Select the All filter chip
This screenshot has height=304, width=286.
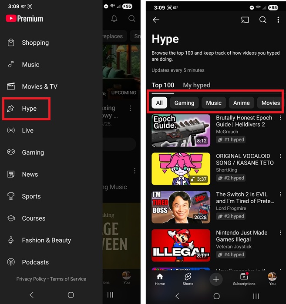tap(159, 103)
